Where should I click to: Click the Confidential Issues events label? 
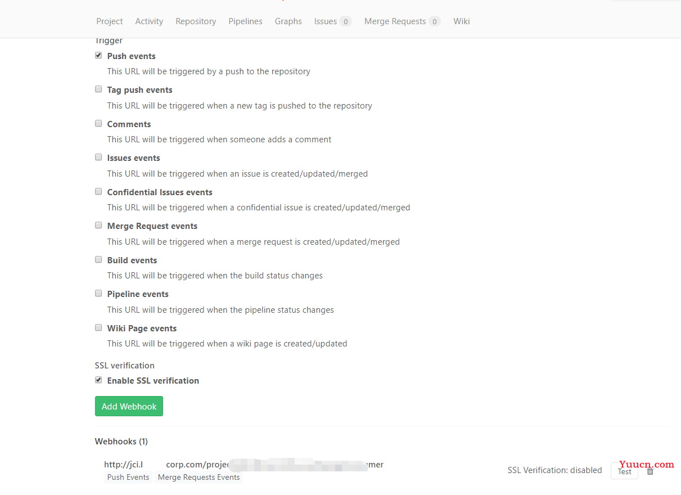(160, 192)
